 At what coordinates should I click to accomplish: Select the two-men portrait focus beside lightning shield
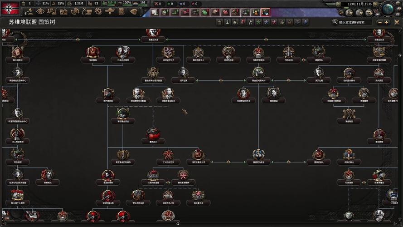coord(123,52)
